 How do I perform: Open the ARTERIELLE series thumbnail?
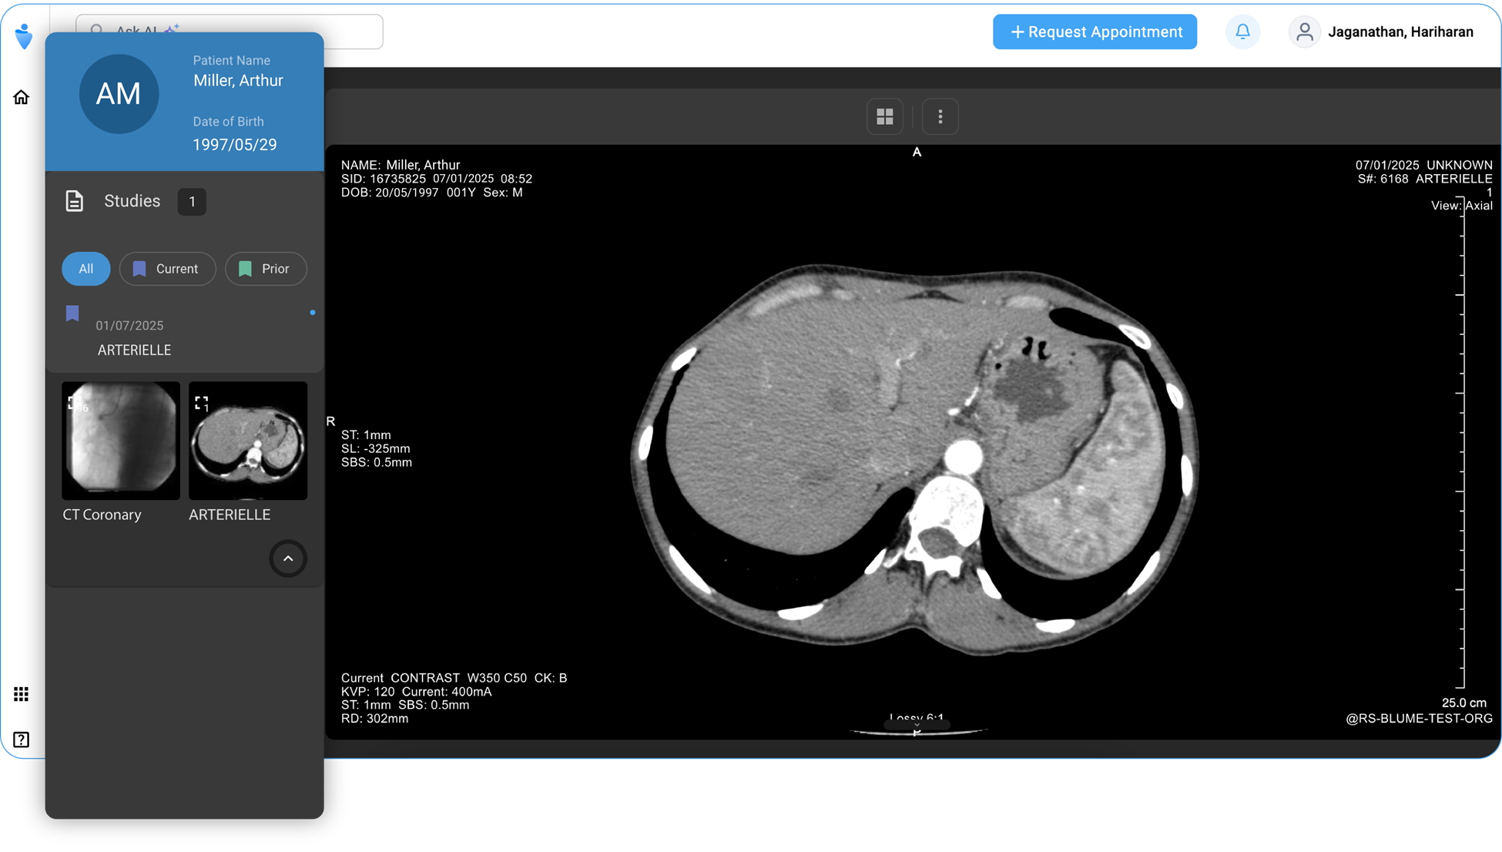248,441
